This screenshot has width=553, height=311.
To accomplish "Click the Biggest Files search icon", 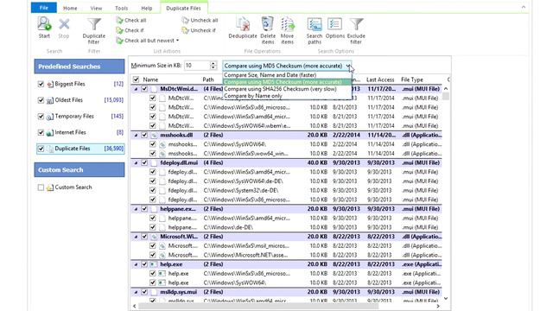I will click(x=50, y=84).
